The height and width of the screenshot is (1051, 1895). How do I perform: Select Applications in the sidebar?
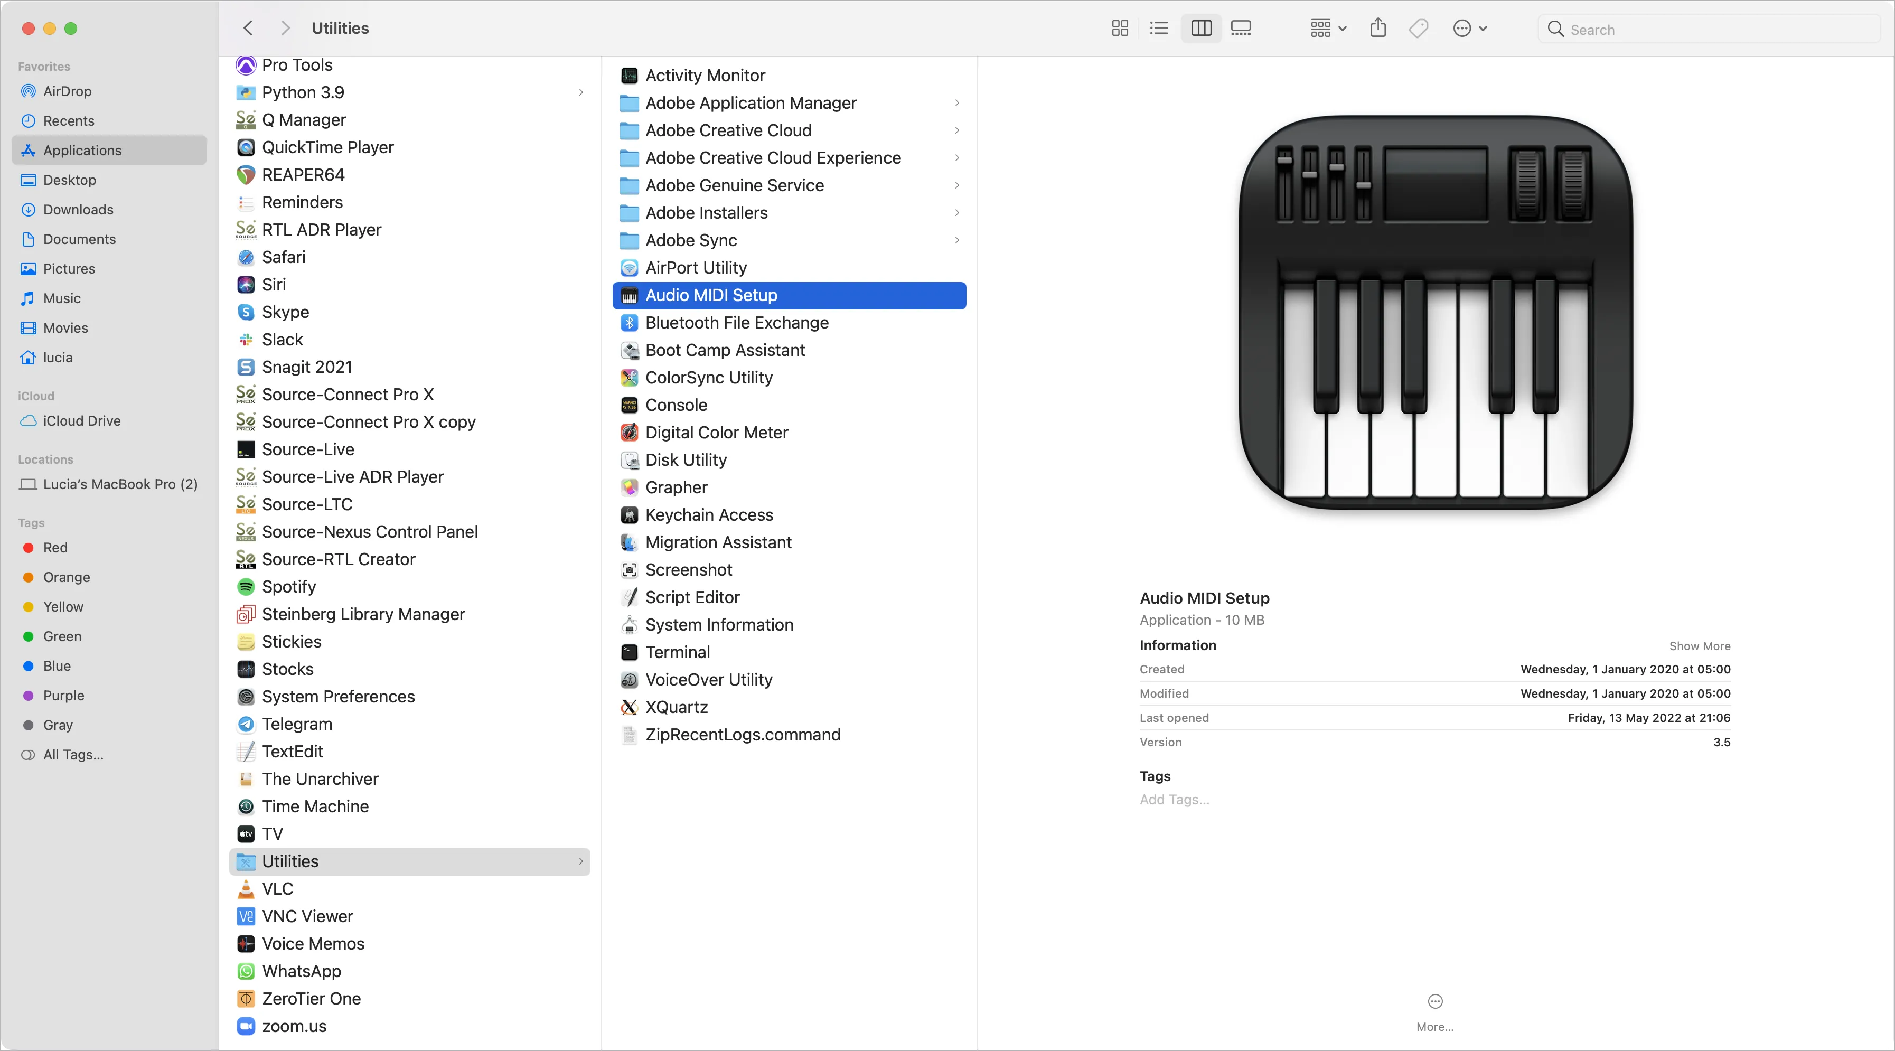[110, 150]
